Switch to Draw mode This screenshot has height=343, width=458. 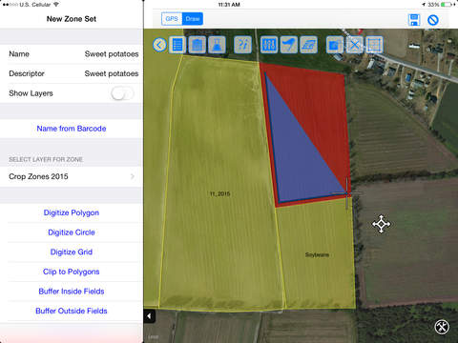193,19
